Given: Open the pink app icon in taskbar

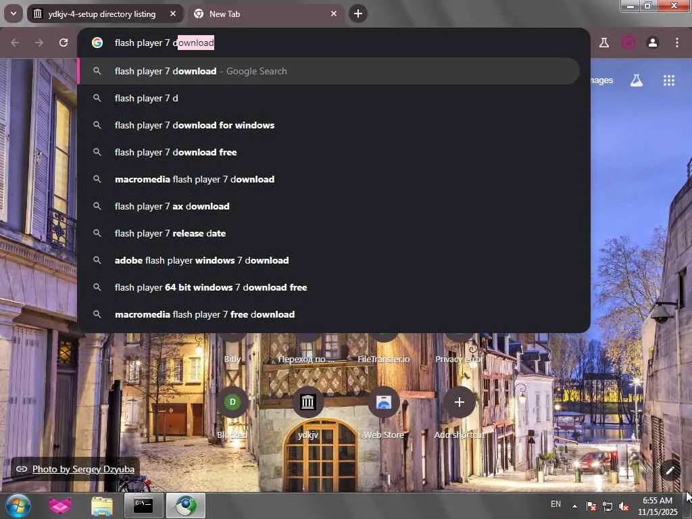Looking at the screenshot, I should (60, 505).
